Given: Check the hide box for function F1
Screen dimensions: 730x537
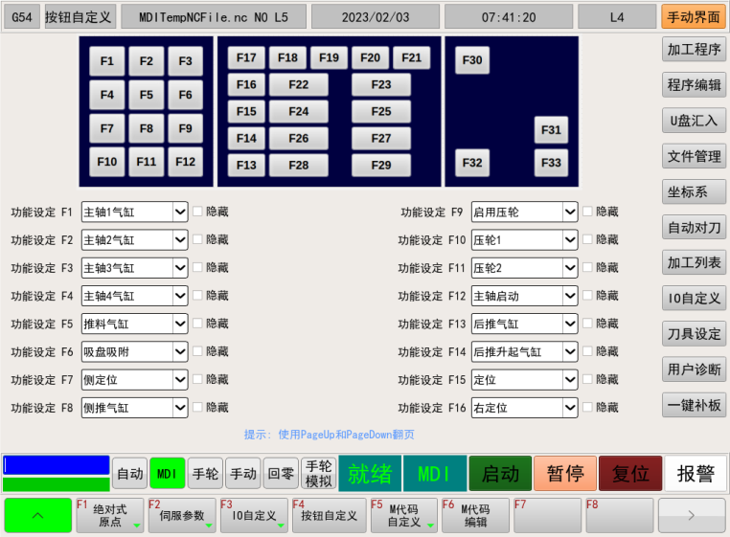Looking at the screenshot, I should (x=198, y=212).
